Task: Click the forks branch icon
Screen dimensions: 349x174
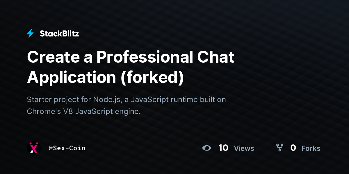Action: 280,148
